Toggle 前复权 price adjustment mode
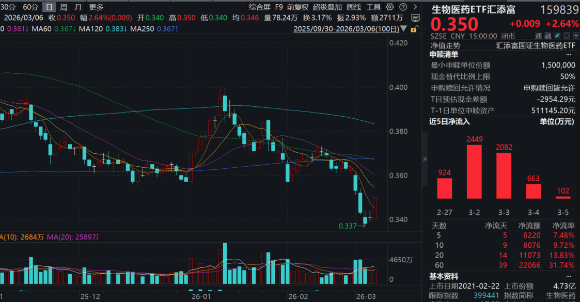The width and height of the screenshot is (580, 302). point(298,7)
